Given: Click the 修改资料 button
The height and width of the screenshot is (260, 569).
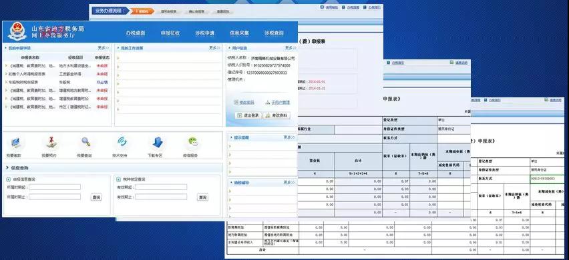Looking at the screenshot, I should tap(277, 115).
